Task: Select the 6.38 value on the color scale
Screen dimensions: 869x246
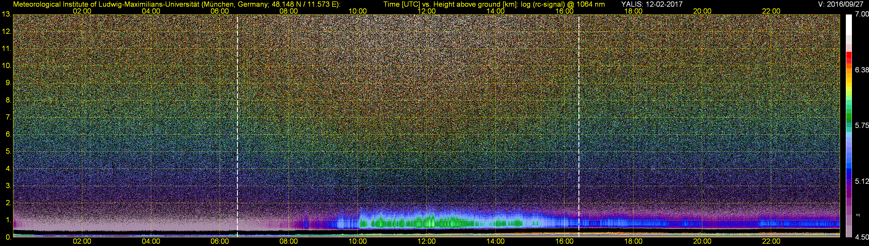Action: click(862, 70)
